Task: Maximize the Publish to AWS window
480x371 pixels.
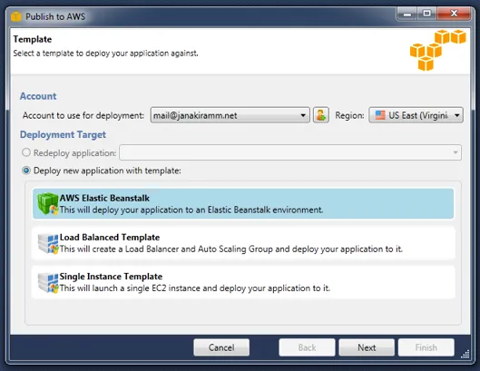Action: pyautogui.click(x=426, y=14)
